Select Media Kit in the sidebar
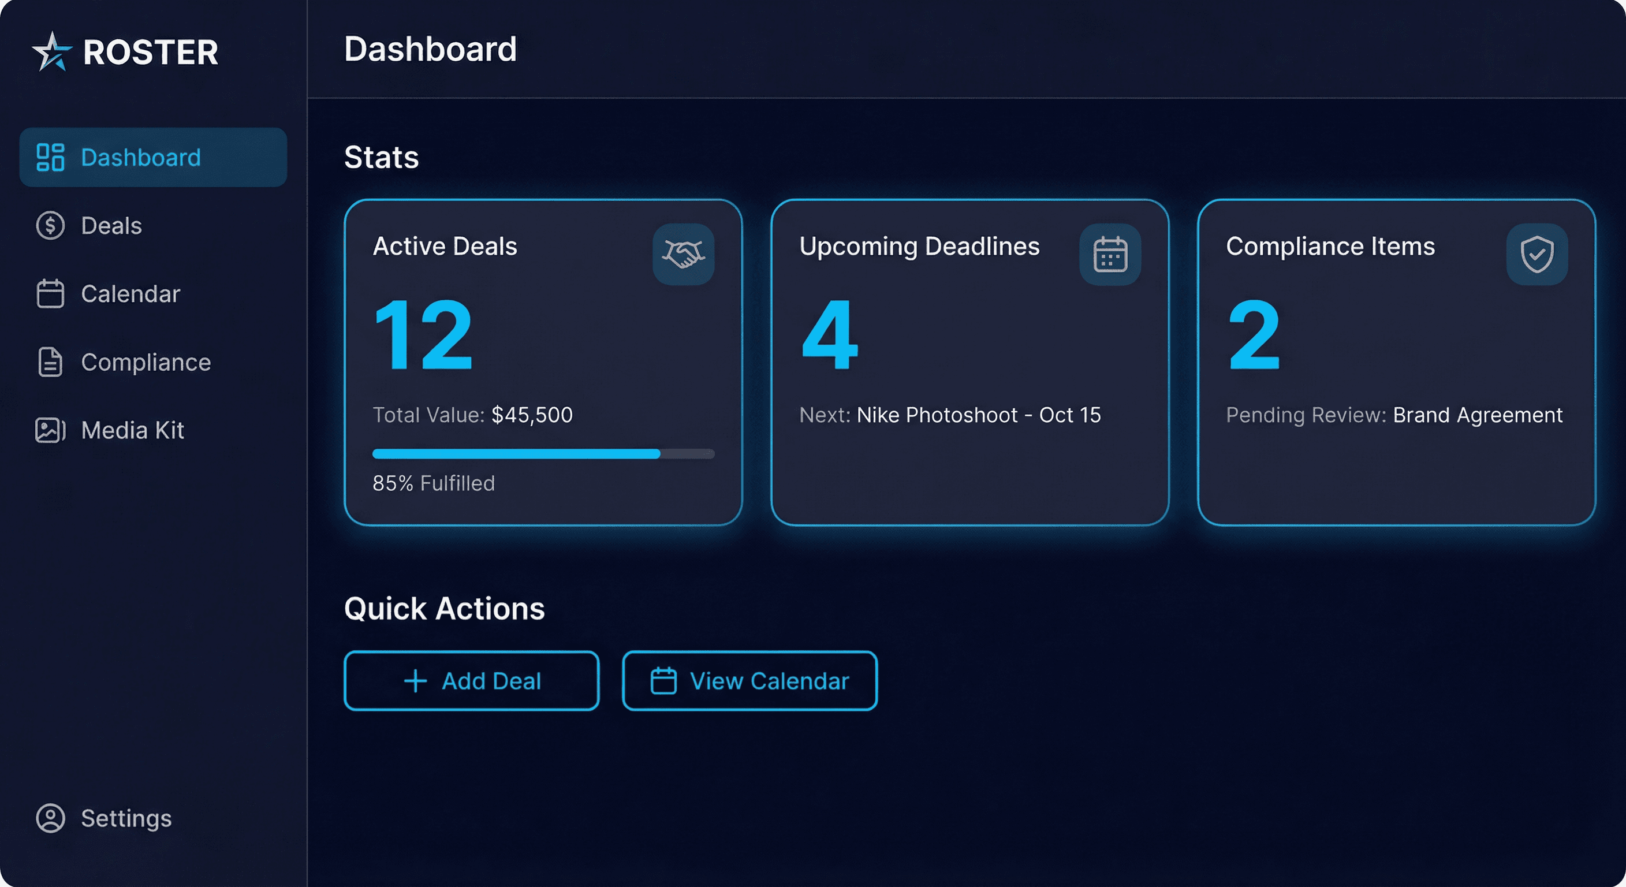 pos(133,430)
